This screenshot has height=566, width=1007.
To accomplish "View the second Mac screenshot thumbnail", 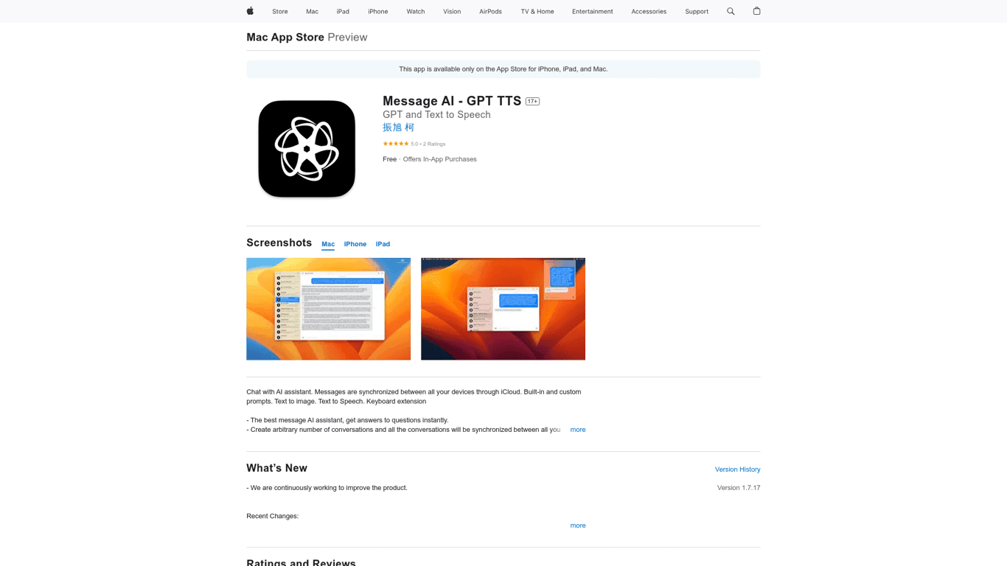I will (503, 309).
